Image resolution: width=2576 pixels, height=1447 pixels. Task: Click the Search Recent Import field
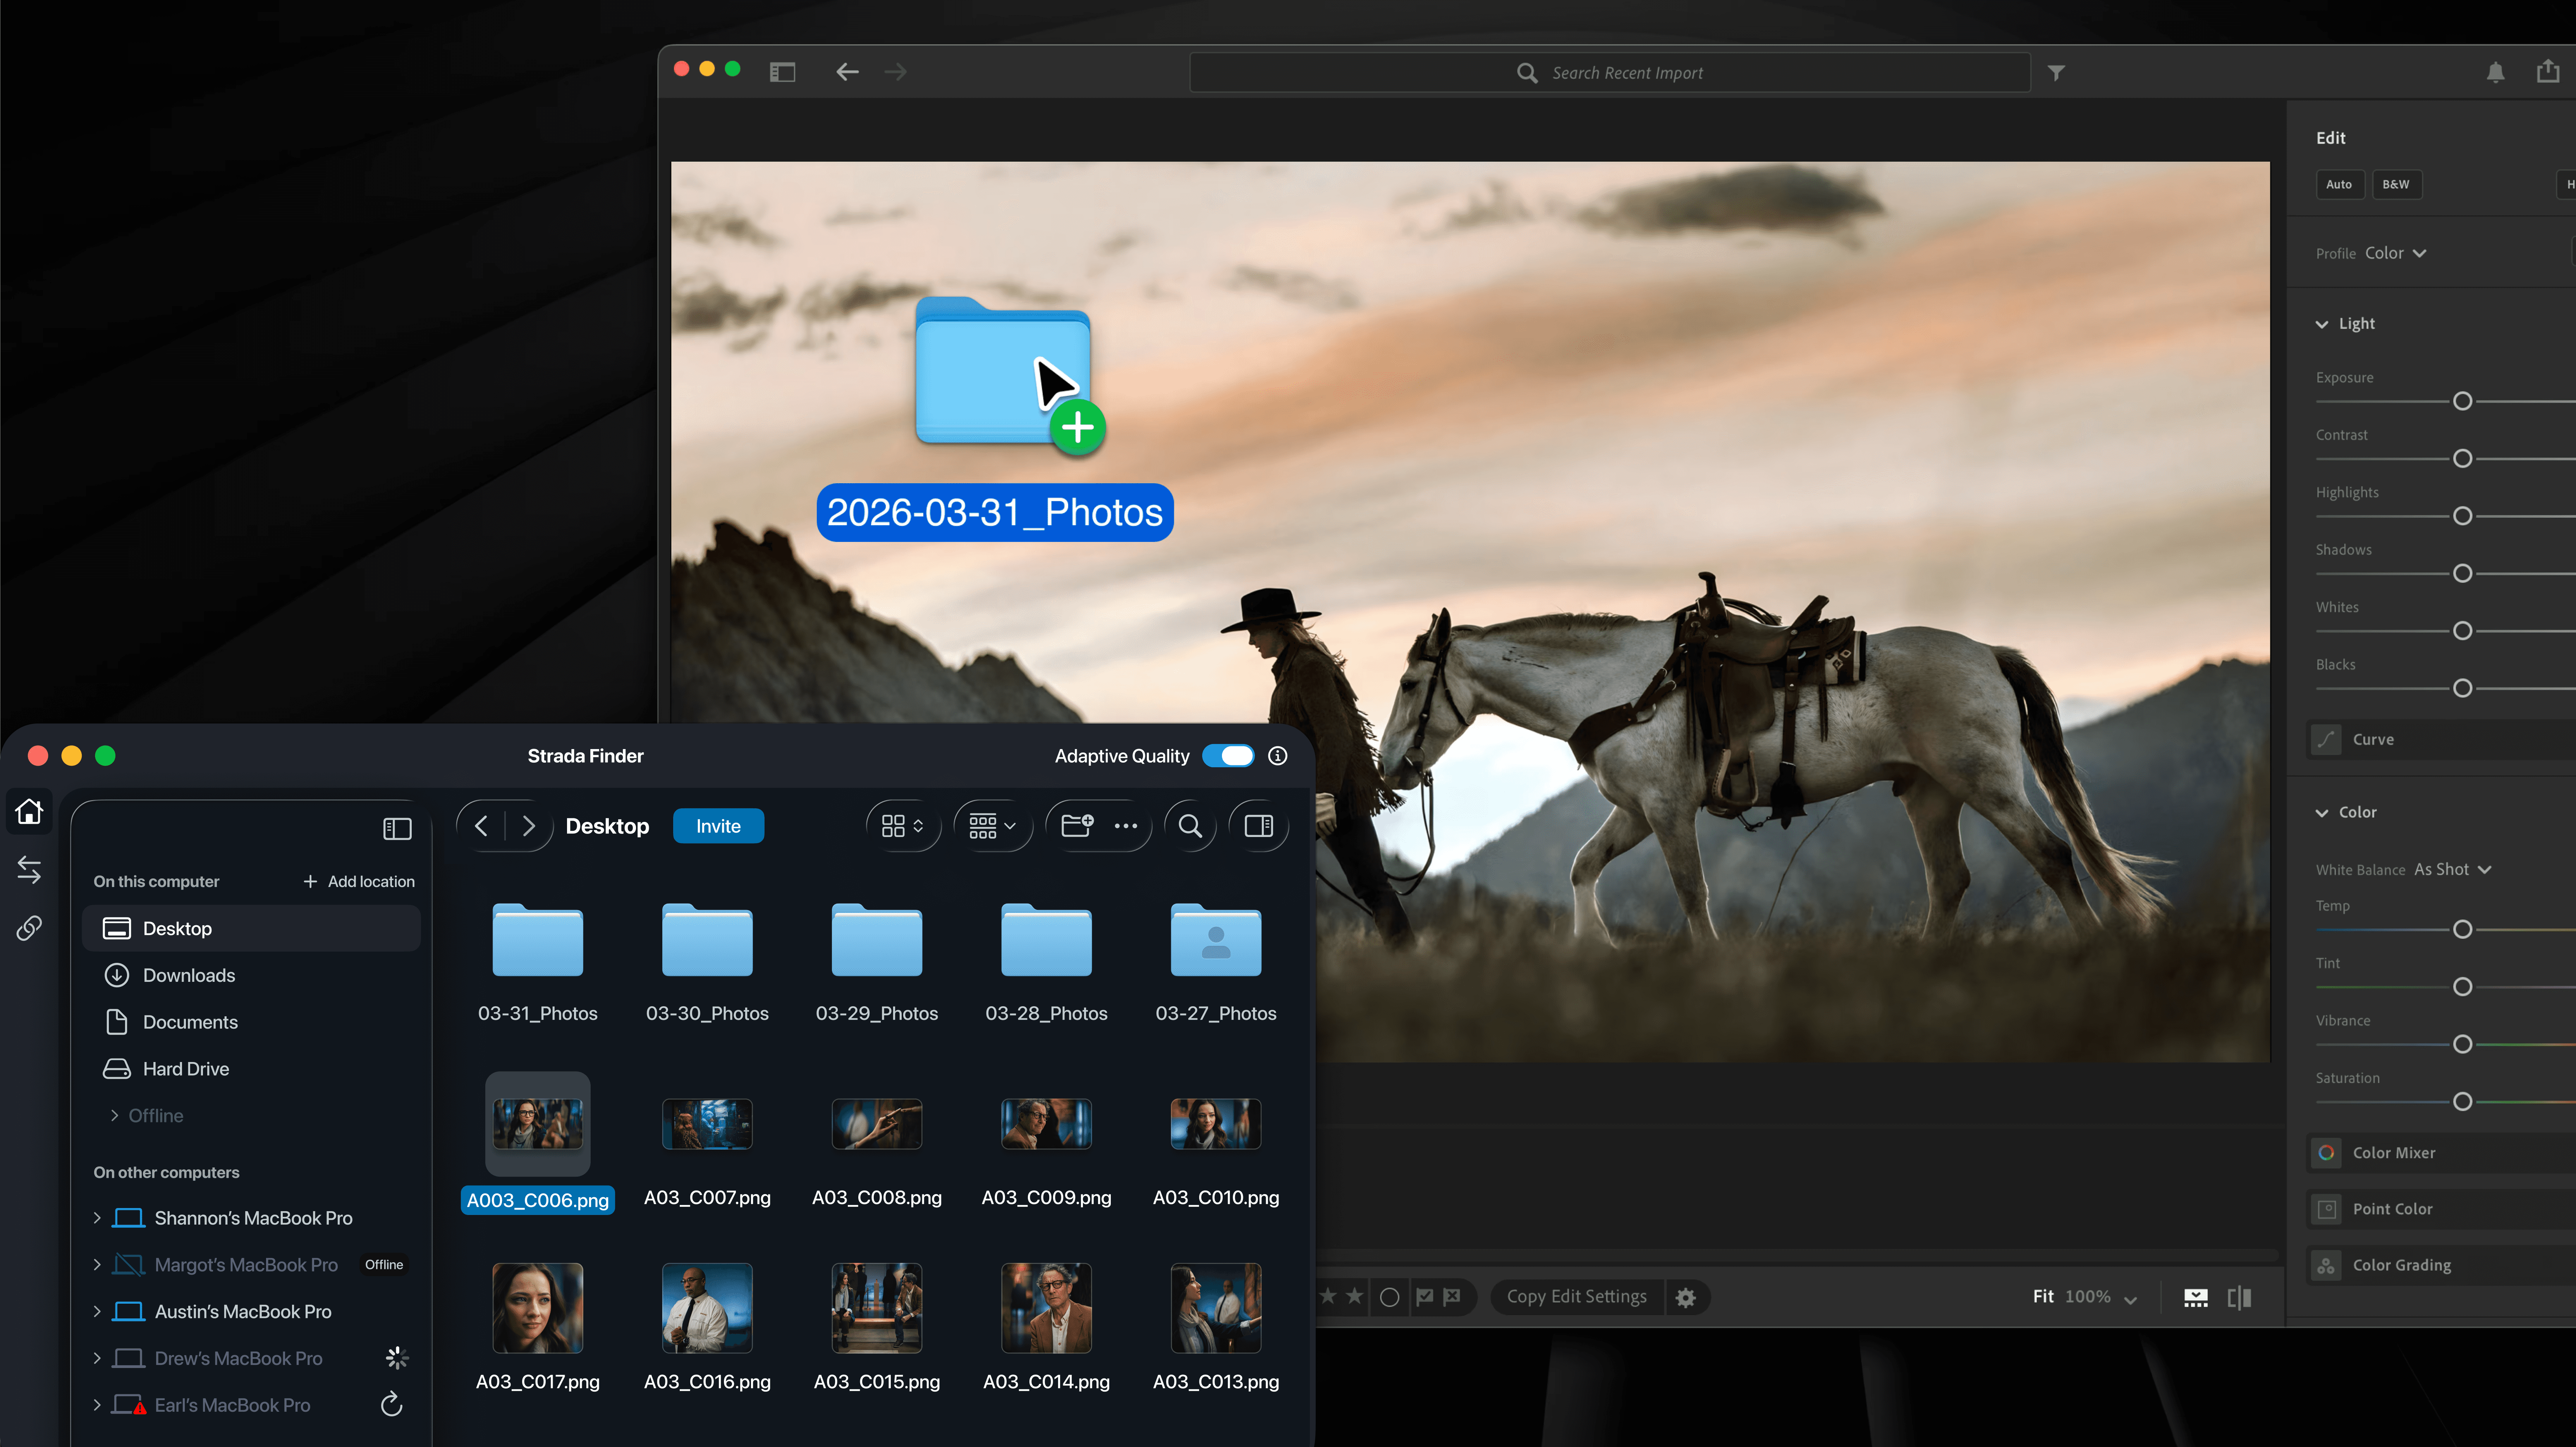tap(1610, 72)
